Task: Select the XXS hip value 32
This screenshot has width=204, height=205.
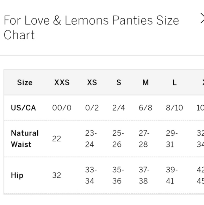Action: click(57, 175)
